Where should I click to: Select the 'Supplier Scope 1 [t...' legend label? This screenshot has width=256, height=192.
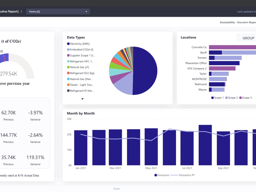pos(82,55)
